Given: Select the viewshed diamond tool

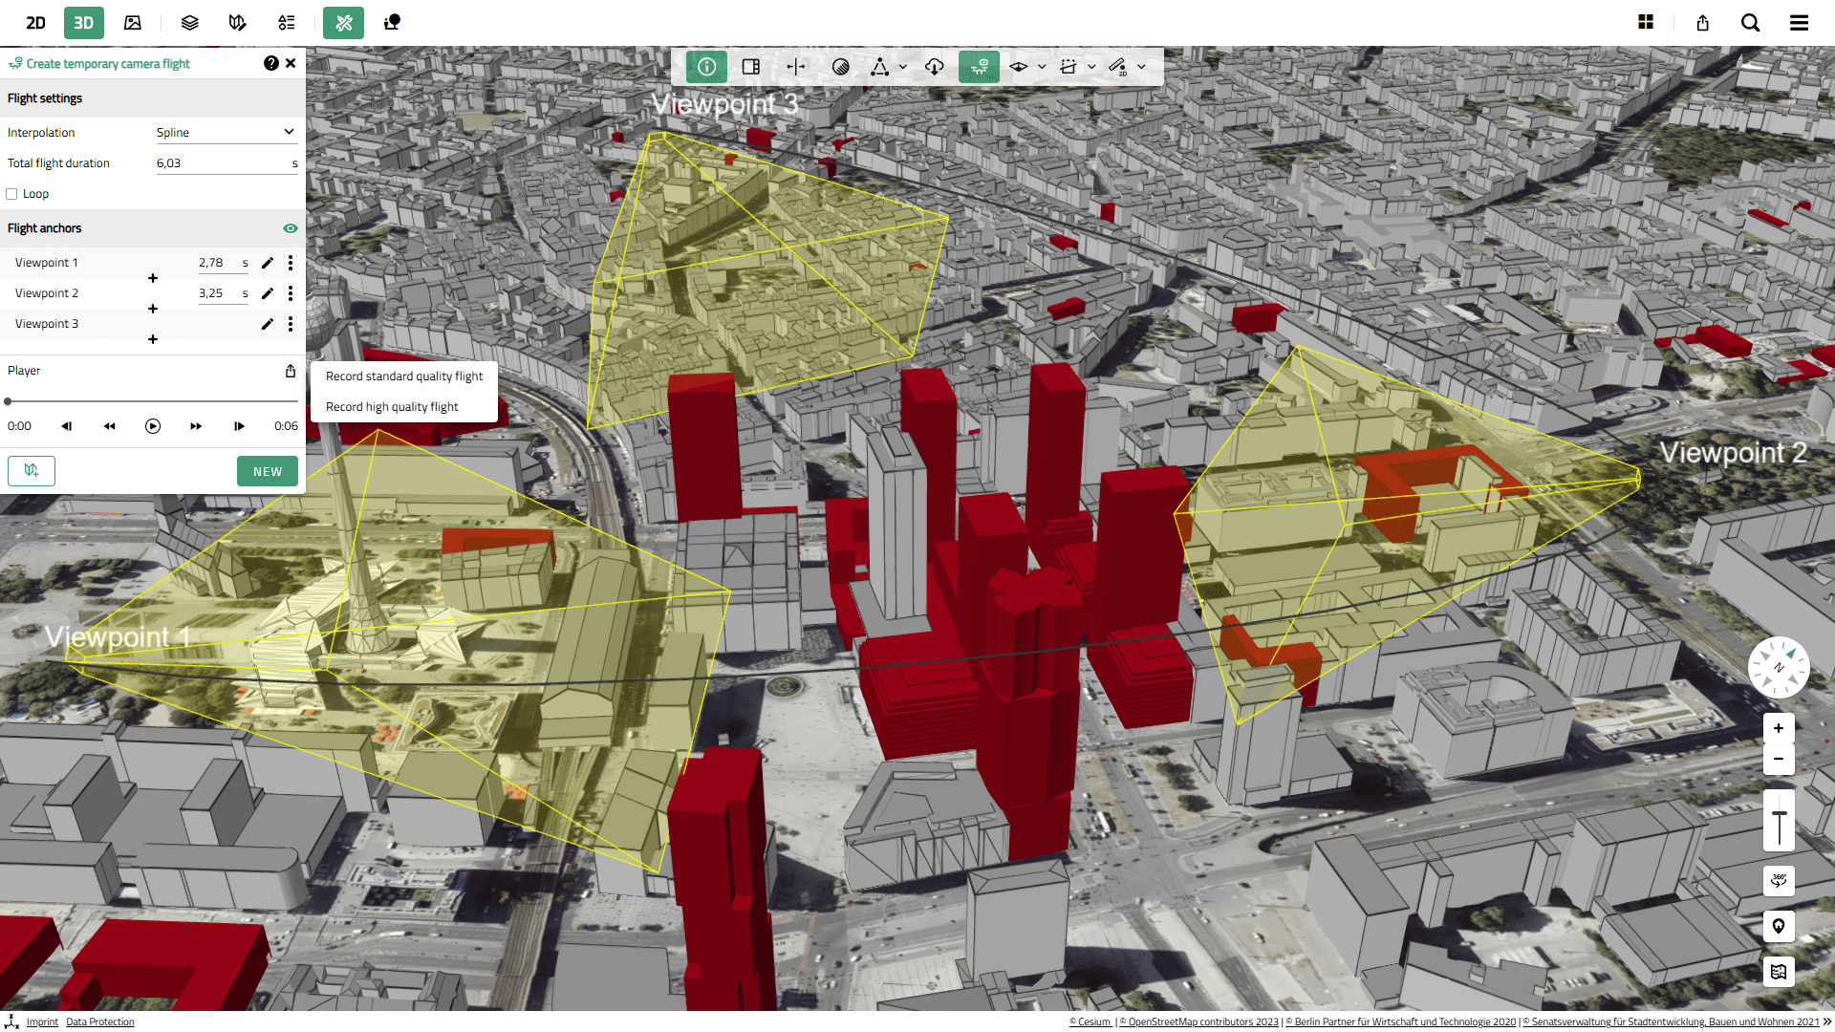Looking at the screenshot, I should [x=1019, y=67].
